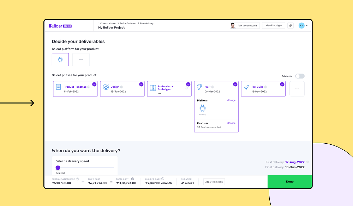Click Talk to our experts button
This screenshot has height=206, width=353.
coord(245,25)
